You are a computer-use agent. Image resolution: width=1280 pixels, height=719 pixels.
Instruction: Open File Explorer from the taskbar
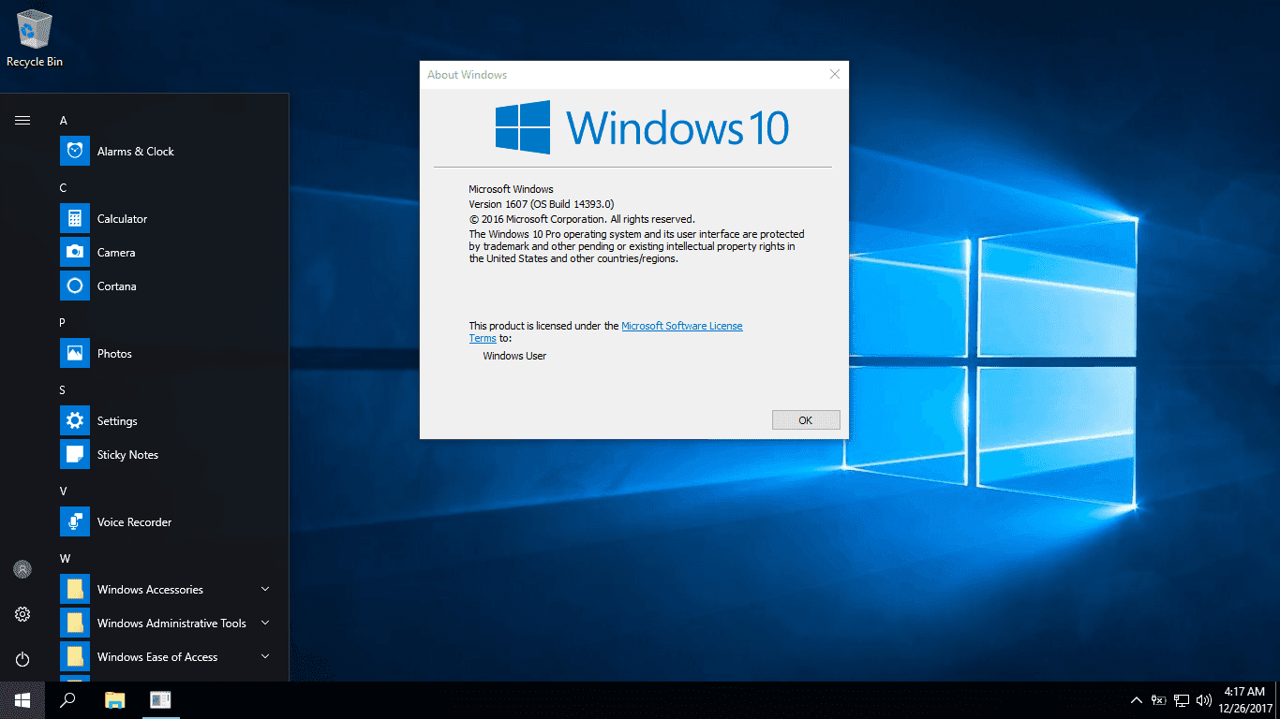pyautogui.click(x=113, y=699)
